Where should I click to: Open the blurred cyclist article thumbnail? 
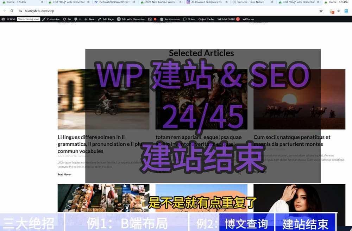click(103, 99)
